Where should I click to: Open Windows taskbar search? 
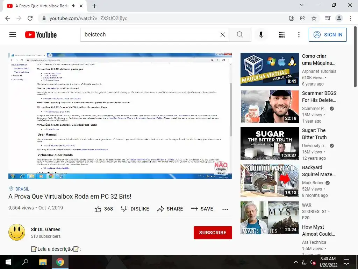pos(25,262)
